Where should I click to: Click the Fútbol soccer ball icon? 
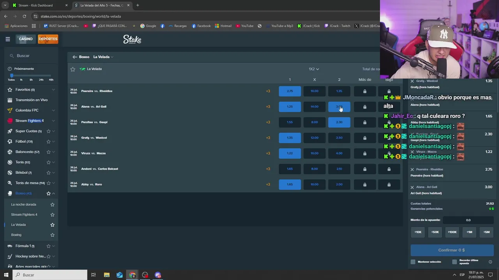pyautogui.click(x=10, y=142)
